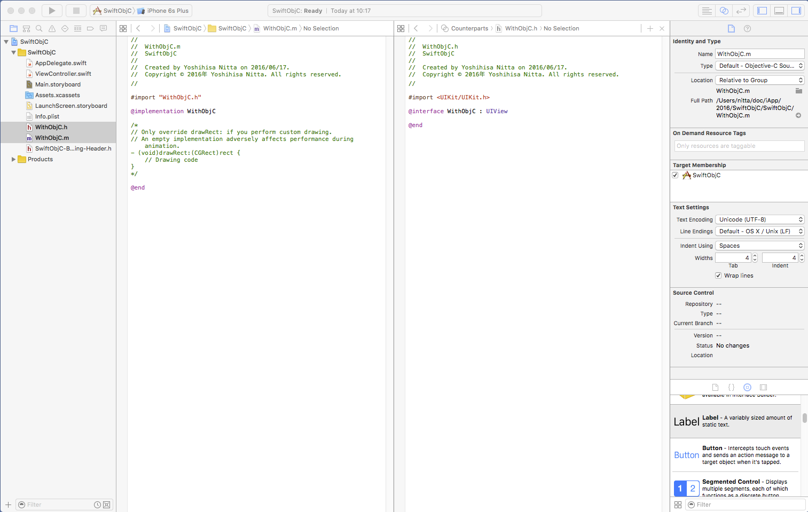
Task: Toggle SwiftObjC target membership checkbox
Action: pos(676,175)
